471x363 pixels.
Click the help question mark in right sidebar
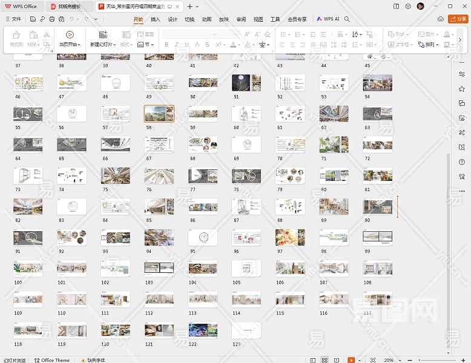click(462, 162)
